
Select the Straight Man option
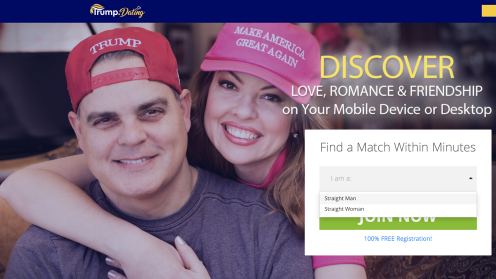click(x=398, y=198)
